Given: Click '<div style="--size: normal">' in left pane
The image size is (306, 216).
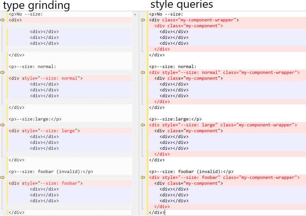Looking at the screenshot, I should (46, 78).
